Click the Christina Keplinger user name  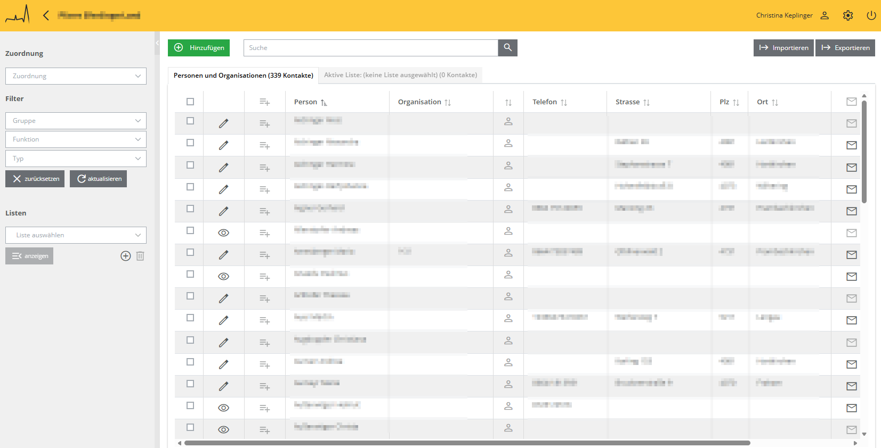(x=784, y=15)
